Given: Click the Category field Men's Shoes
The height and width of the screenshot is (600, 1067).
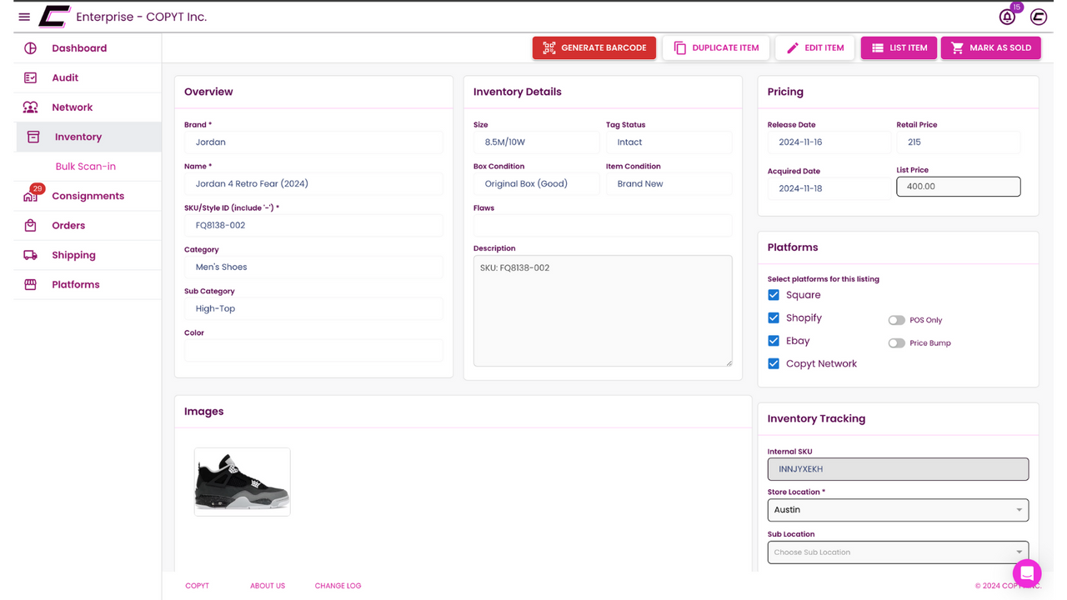Looking at the screenshot, I should 313,267.
